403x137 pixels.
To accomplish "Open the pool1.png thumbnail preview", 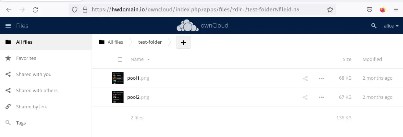I will point(118,78).
